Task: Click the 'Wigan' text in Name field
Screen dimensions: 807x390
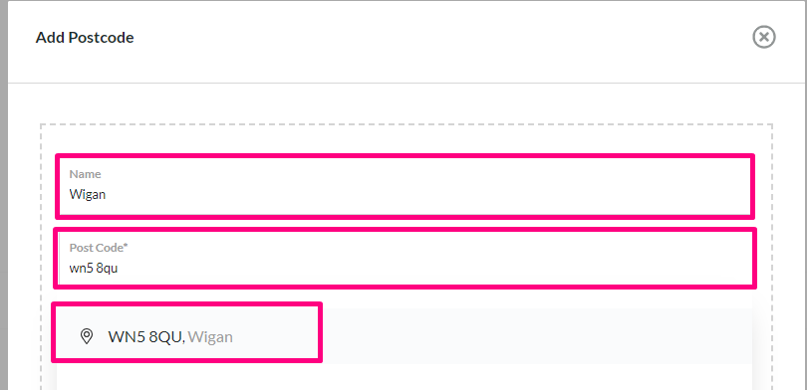Action: pos(88,195)
